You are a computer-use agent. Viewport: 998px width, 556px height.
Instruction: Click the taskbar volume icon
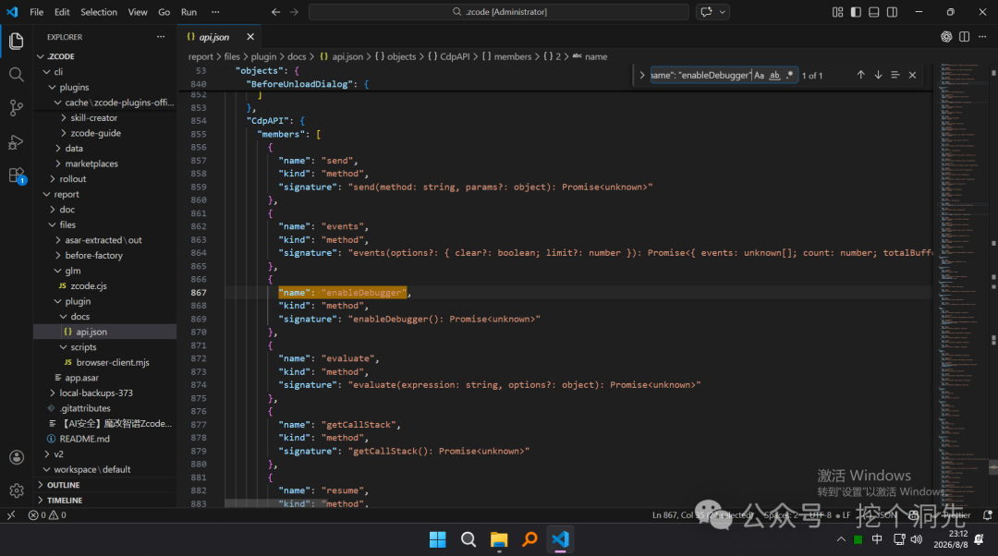point(917,539)
